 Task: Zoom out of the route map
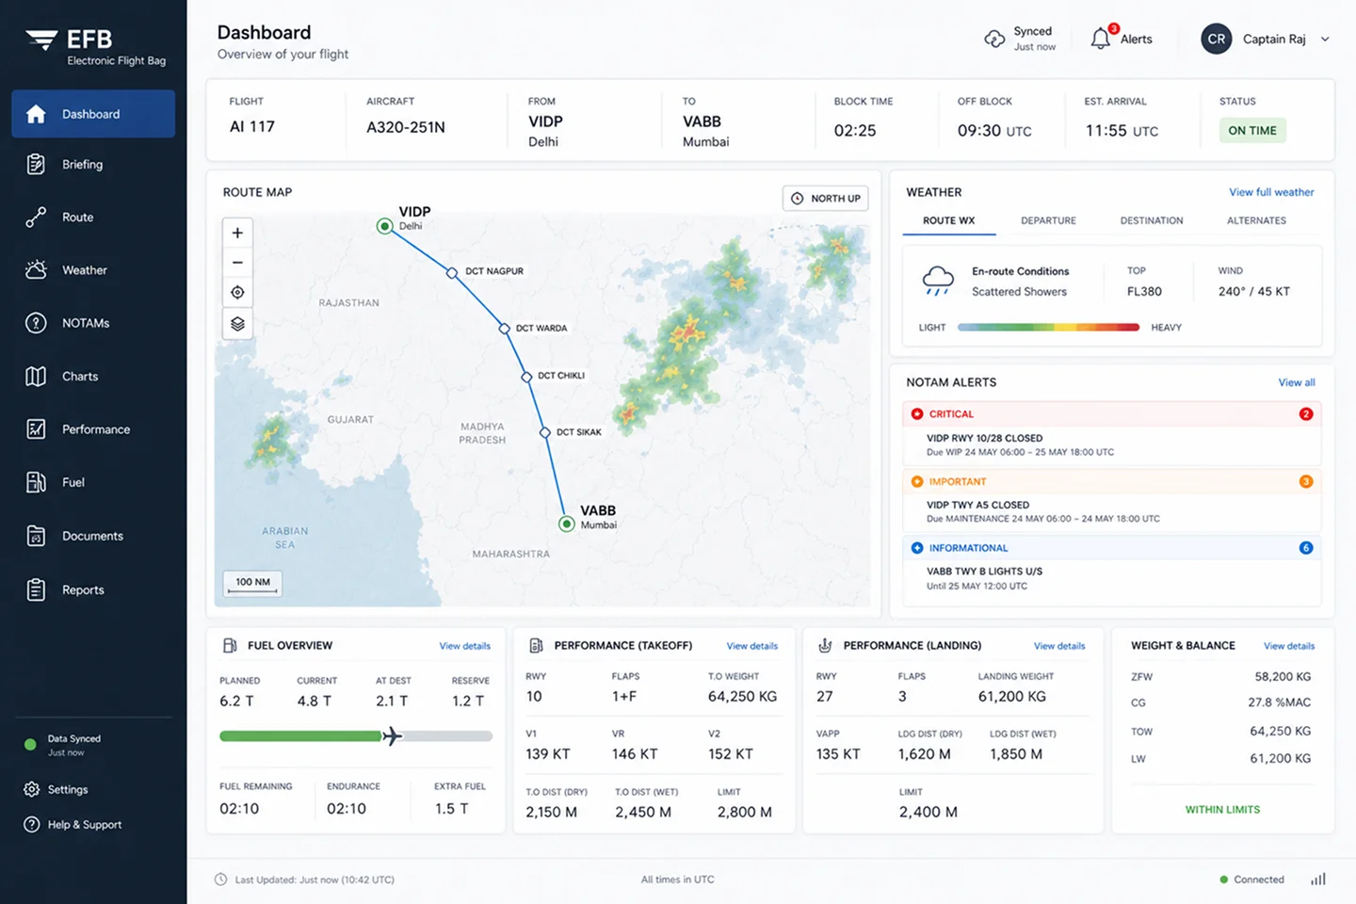[x=237, y=263]
